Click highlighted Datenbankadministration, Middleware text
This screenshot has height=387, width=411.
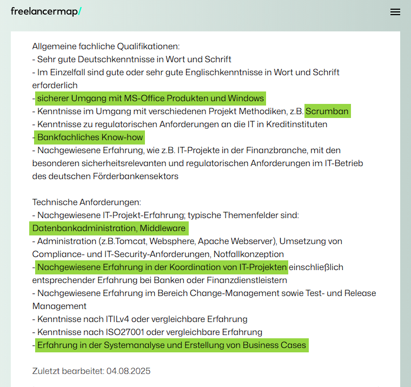coord(109,228)
